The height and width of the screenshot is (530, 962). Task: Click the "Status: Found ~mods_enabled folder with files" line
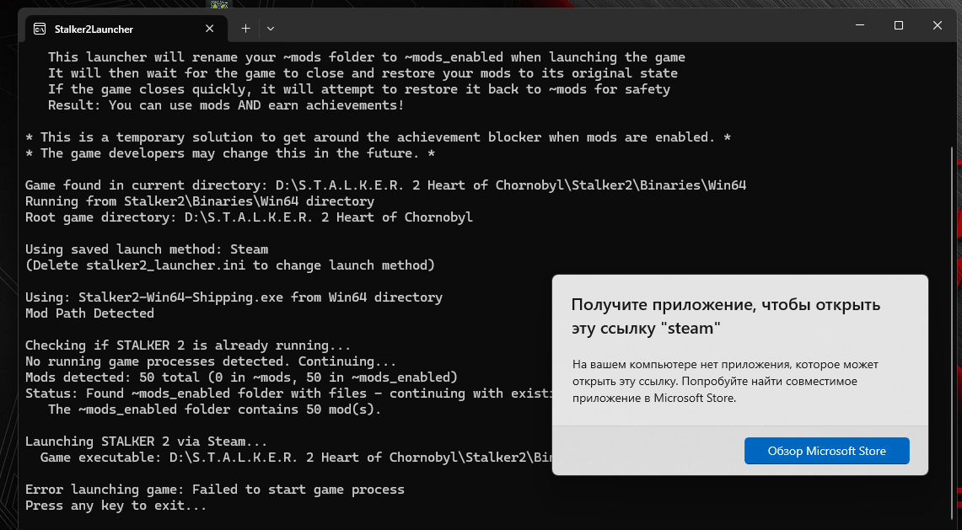pyautogui.click(x=288, y=393)
